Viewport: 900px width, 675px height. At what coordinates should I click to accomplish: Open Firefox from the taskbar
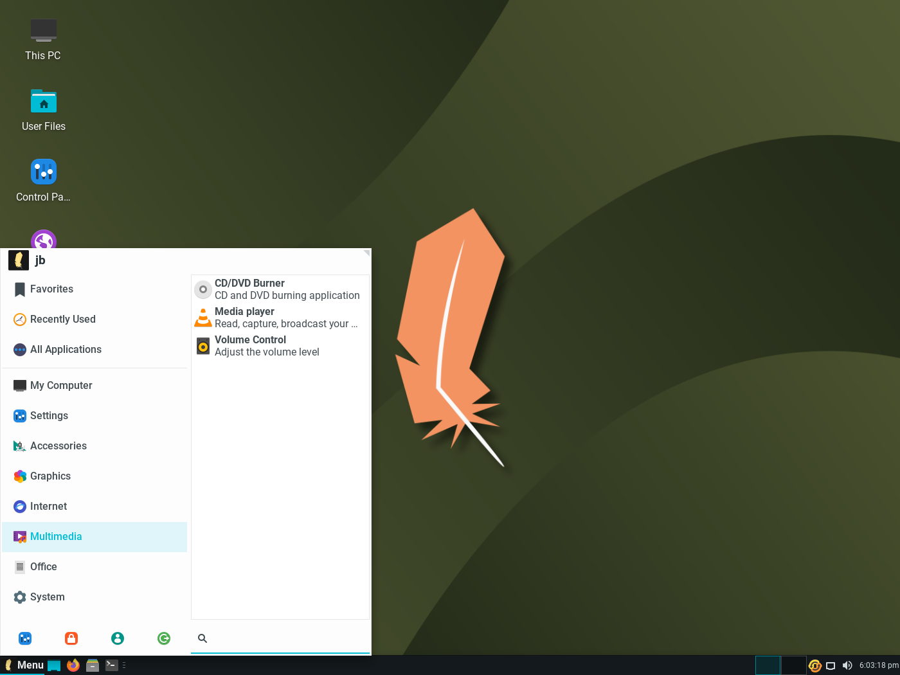(x=73, y=665)
